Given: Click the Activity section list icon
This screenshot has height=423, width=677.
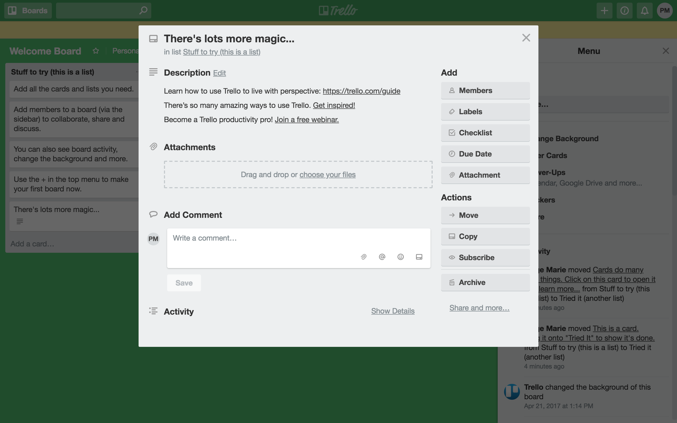Looking at the screenshot, I should [x=153, y=311].
